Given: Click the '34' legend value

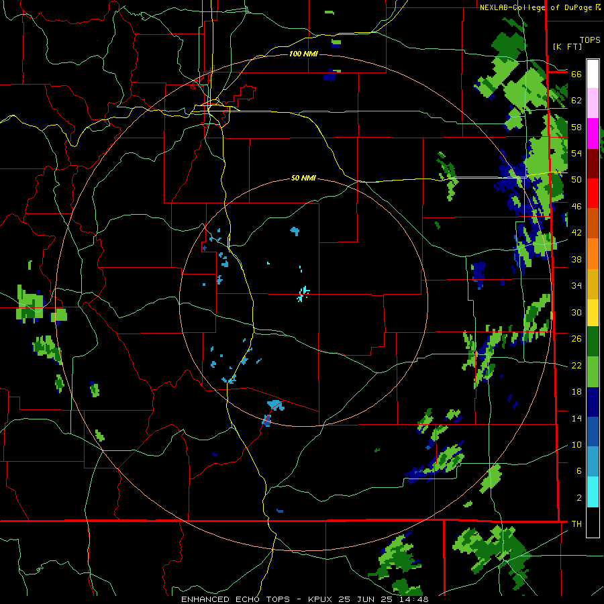Looking at the screenshot, I should [x=576, y=286].
